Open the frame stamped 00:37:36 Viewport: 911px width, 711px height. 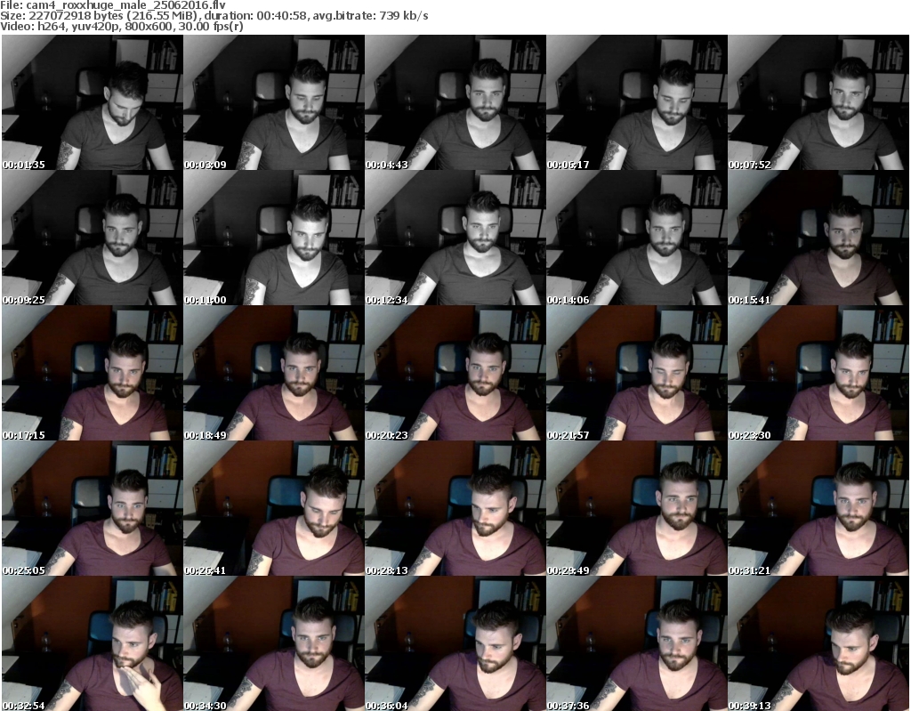(x=637, y=643)
